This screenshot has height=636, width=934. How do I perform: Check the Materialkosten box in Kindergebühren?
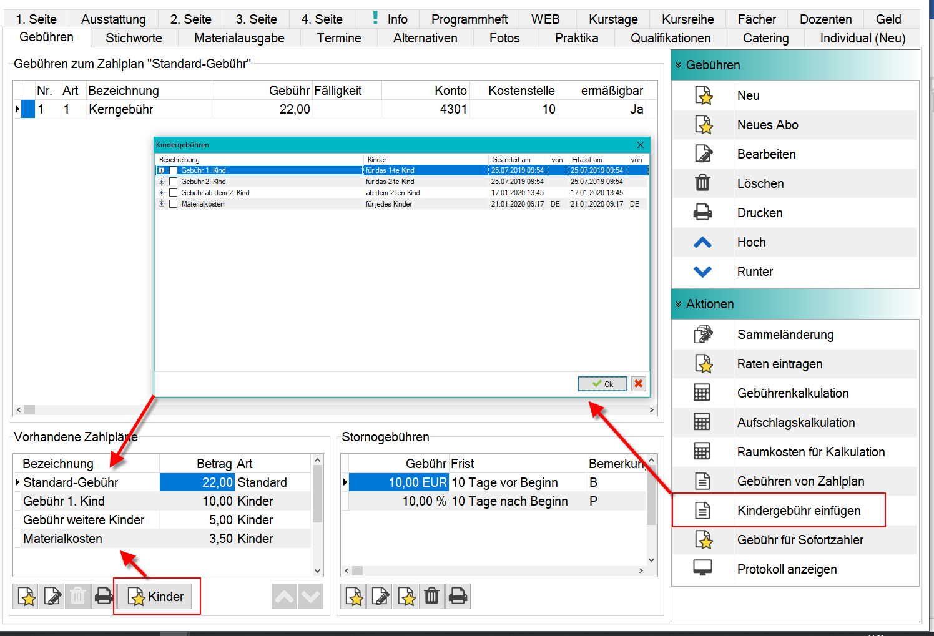click(174, 204)
